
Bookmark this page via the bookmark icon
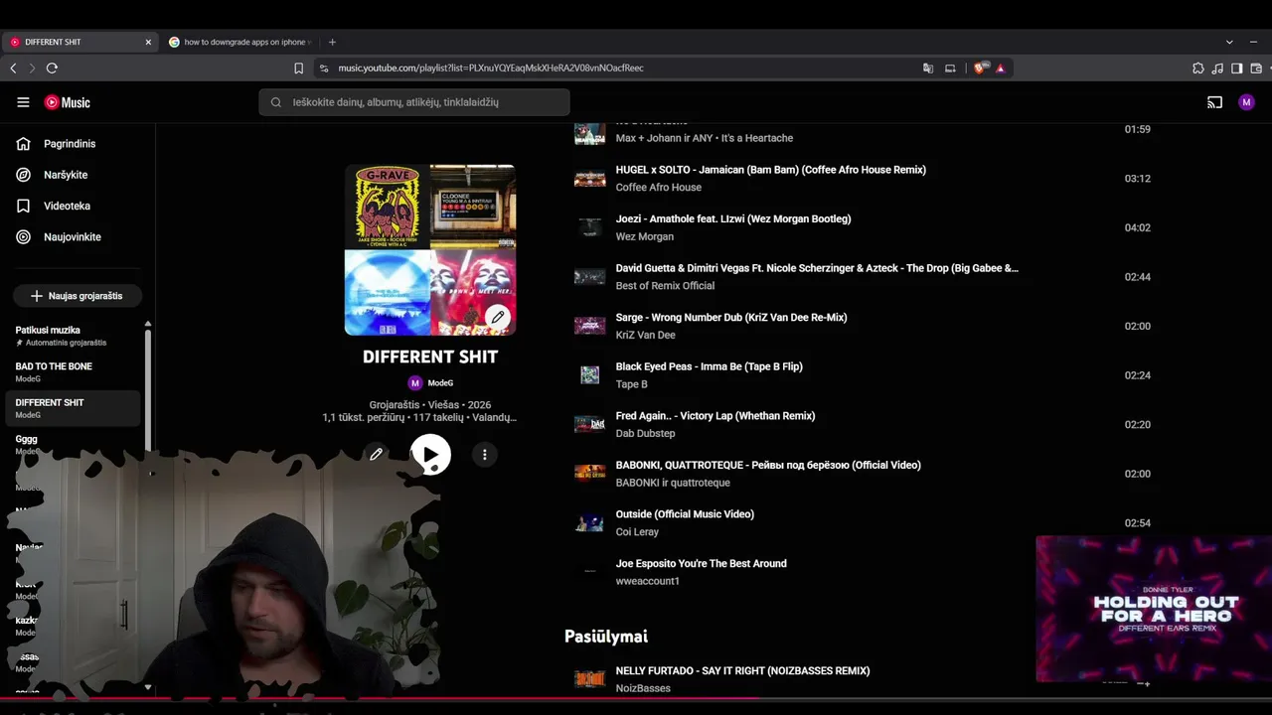click(298, 68)
